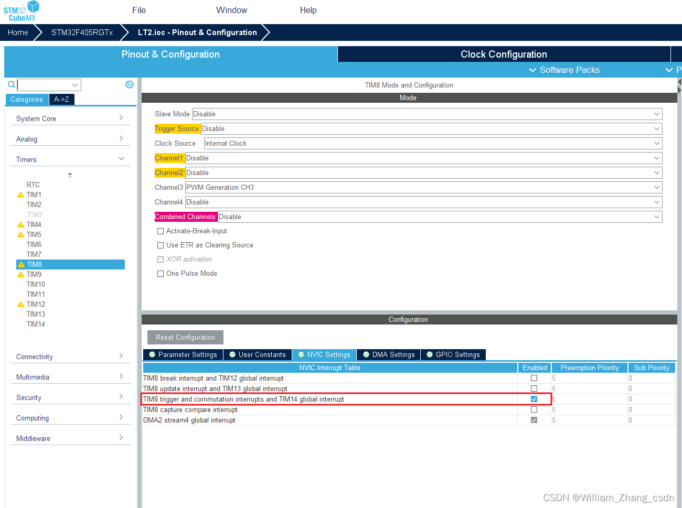This screenshot has height=508, width=682.
Task: Switch to the GPIO Settings tab
Action: (453, 355)
